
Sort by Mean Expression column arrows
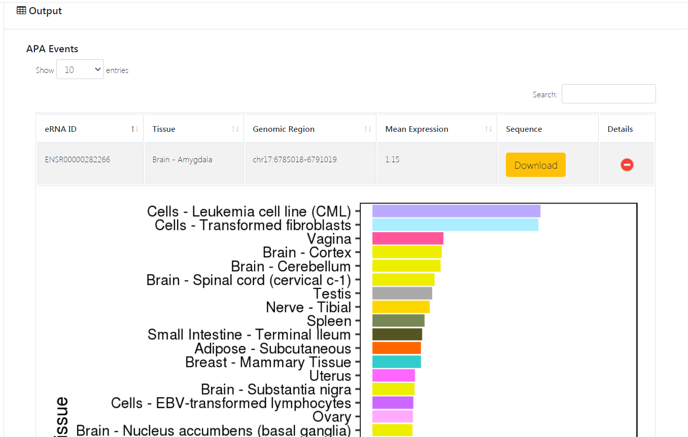pyautogui.click(x=489, y=129)
